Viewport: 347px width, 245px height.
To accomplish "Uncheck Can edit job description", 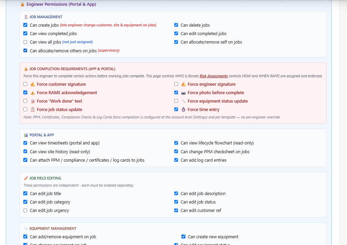I will tap(176, 193).
